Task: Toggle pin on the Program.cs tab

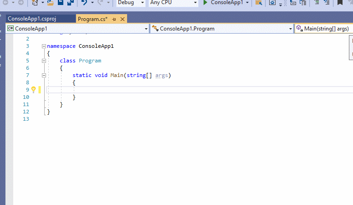Action: tap(114, 20)
